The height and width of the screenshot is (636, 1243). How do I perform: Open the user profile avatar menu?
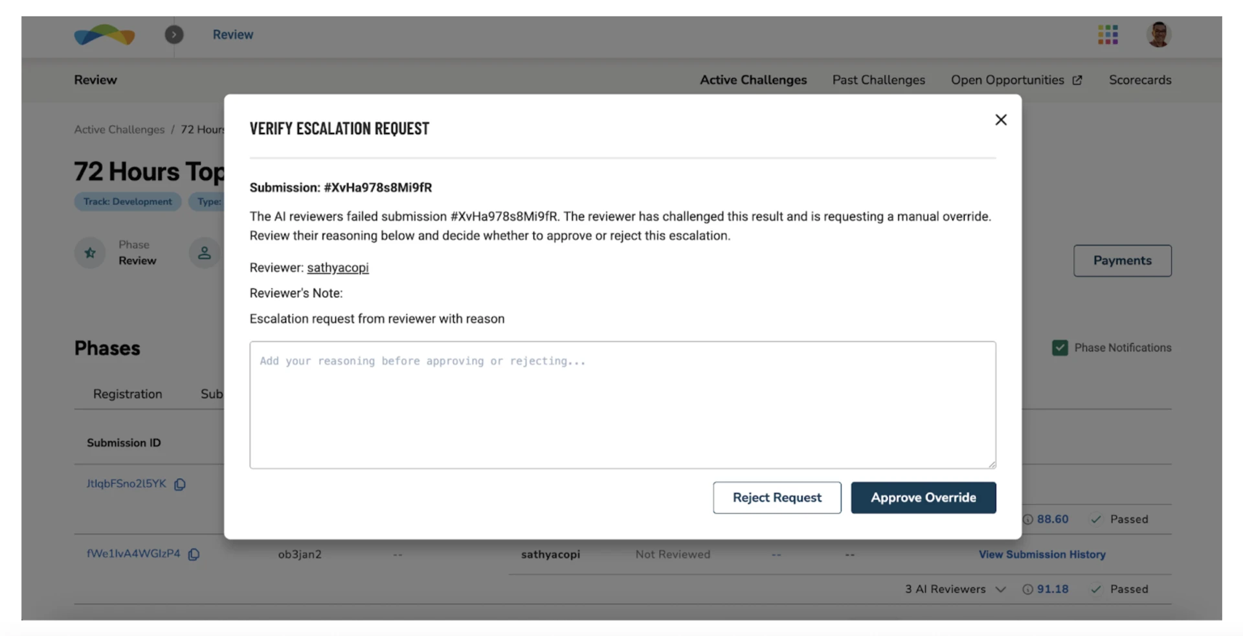tap(1158, 34)
